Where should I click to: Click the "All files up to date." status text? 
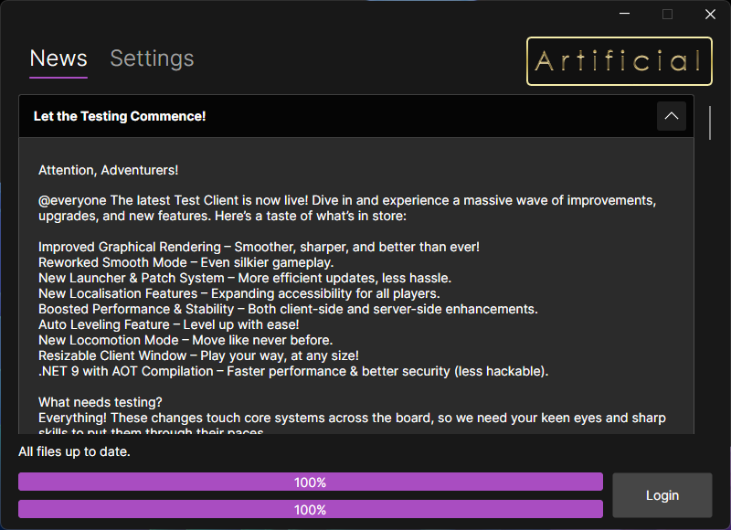click(74, 451)
